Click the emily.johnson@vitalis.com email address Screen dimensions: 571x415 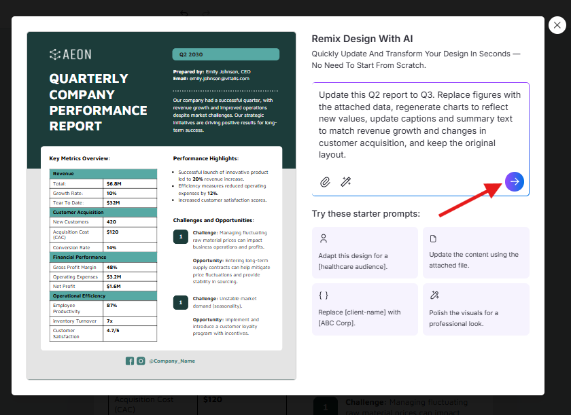point(219,79)
